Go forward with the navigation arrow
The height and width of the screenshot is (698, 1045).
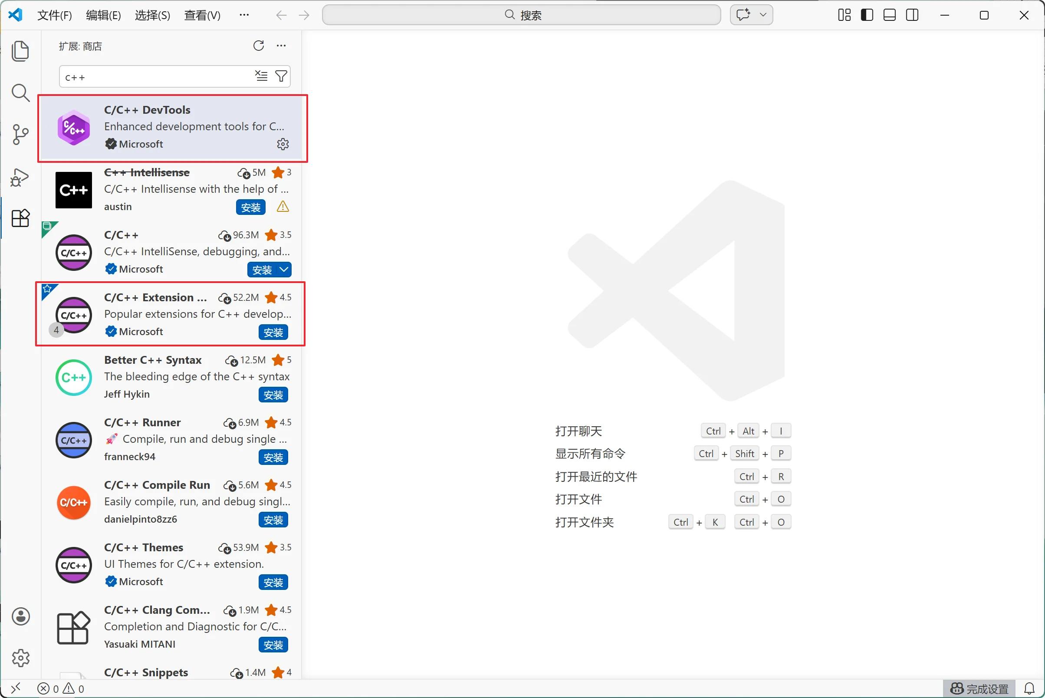click(304, 16)
